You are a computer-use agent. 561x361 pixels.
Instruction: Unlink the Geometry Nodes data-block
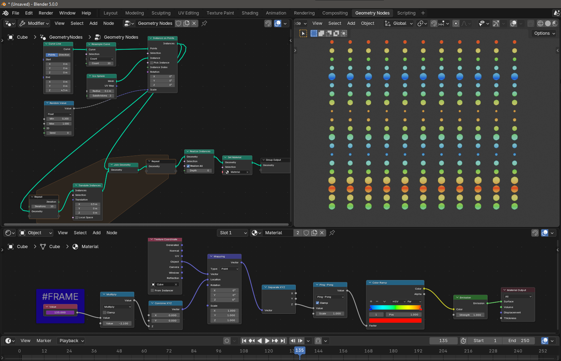(194, 23)
